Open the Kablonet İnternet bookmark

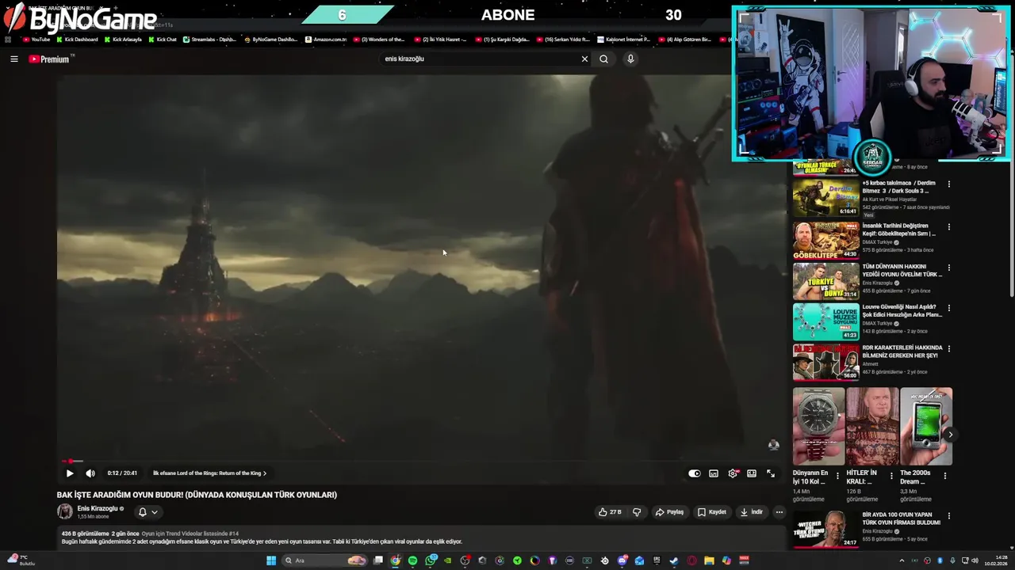tap(624, 40)
